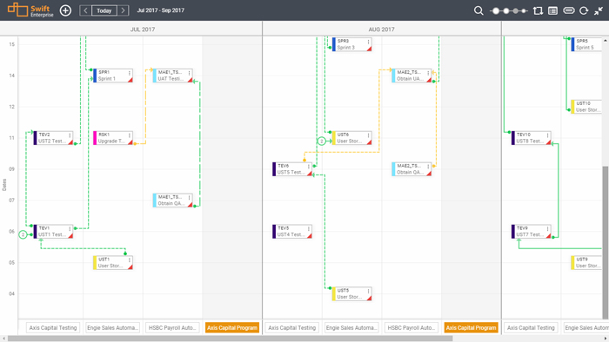This screenshot has width=609, height=342.
Task: Open the TEV5 card three-dot menu
Action: [x=309, y=229]
